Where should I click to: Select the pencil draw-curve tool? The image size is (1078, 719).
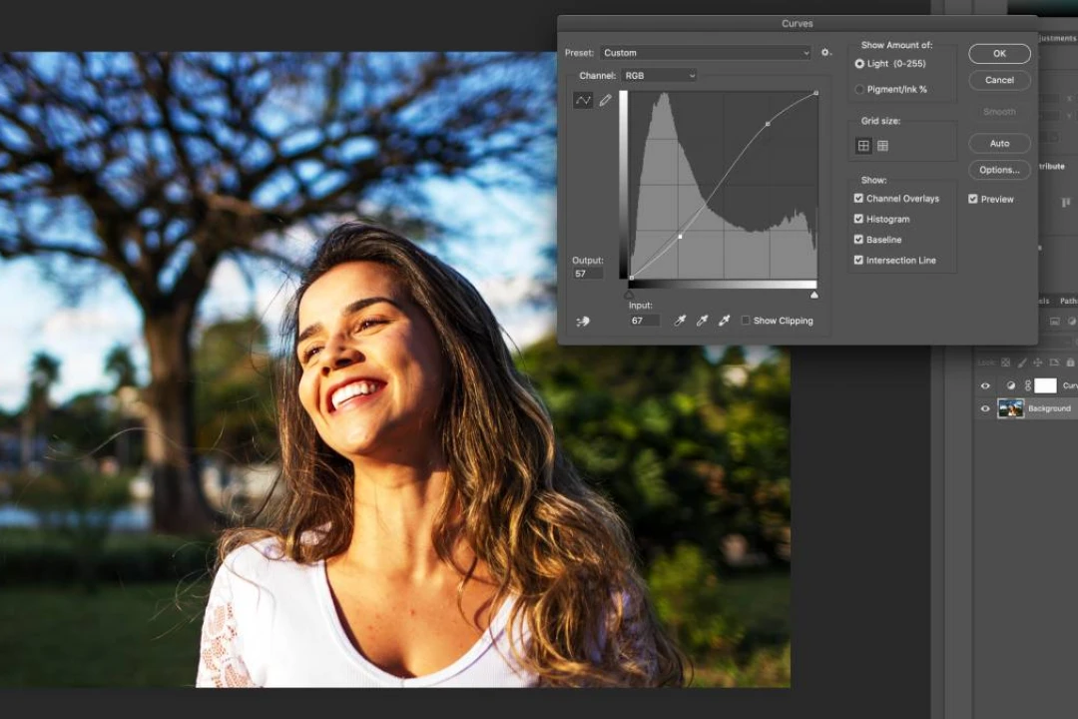[605, 101]
